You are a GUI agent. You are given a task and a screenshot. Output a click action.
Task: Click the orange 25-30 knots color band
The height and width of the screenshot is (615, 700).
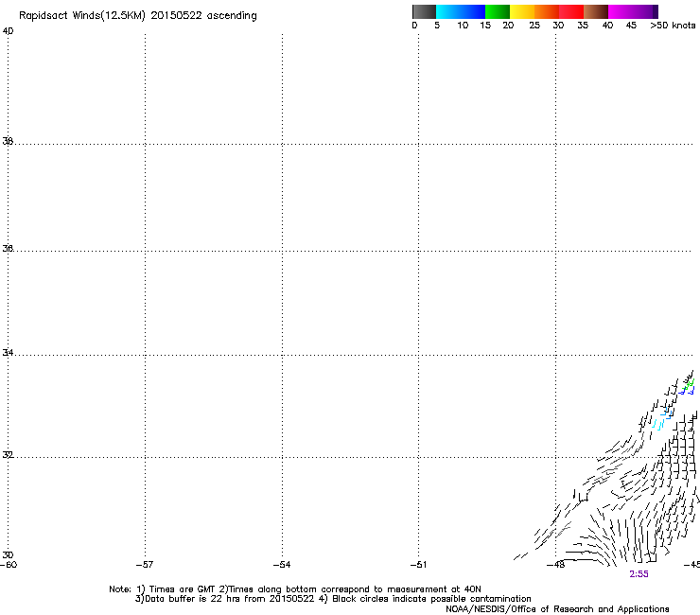click(x=547, y=11)
